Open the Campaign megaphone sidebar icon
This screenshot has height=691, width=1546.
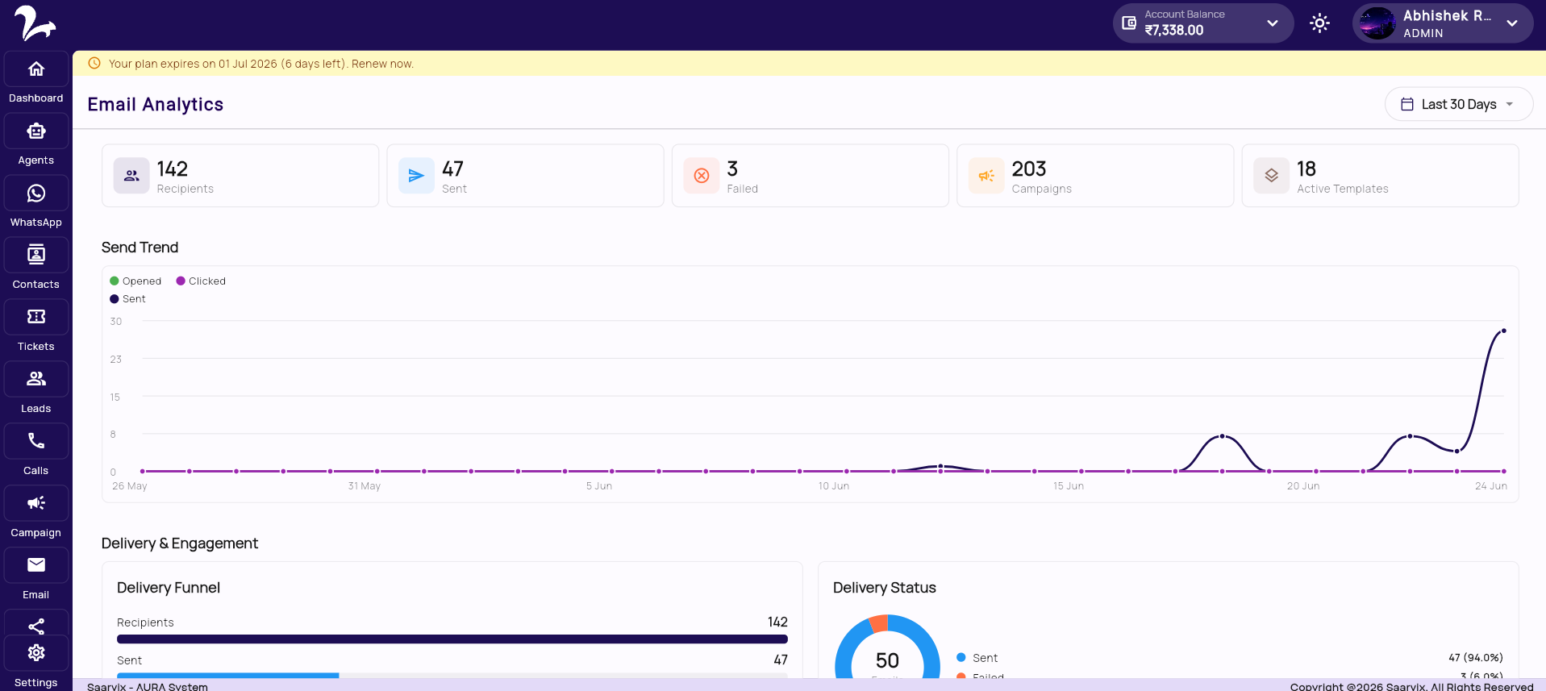[x=36, y=503]
